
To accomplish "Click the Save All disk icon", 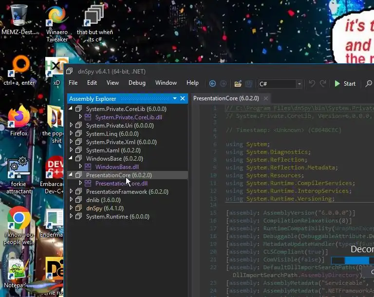I will (x=248, y=84).
